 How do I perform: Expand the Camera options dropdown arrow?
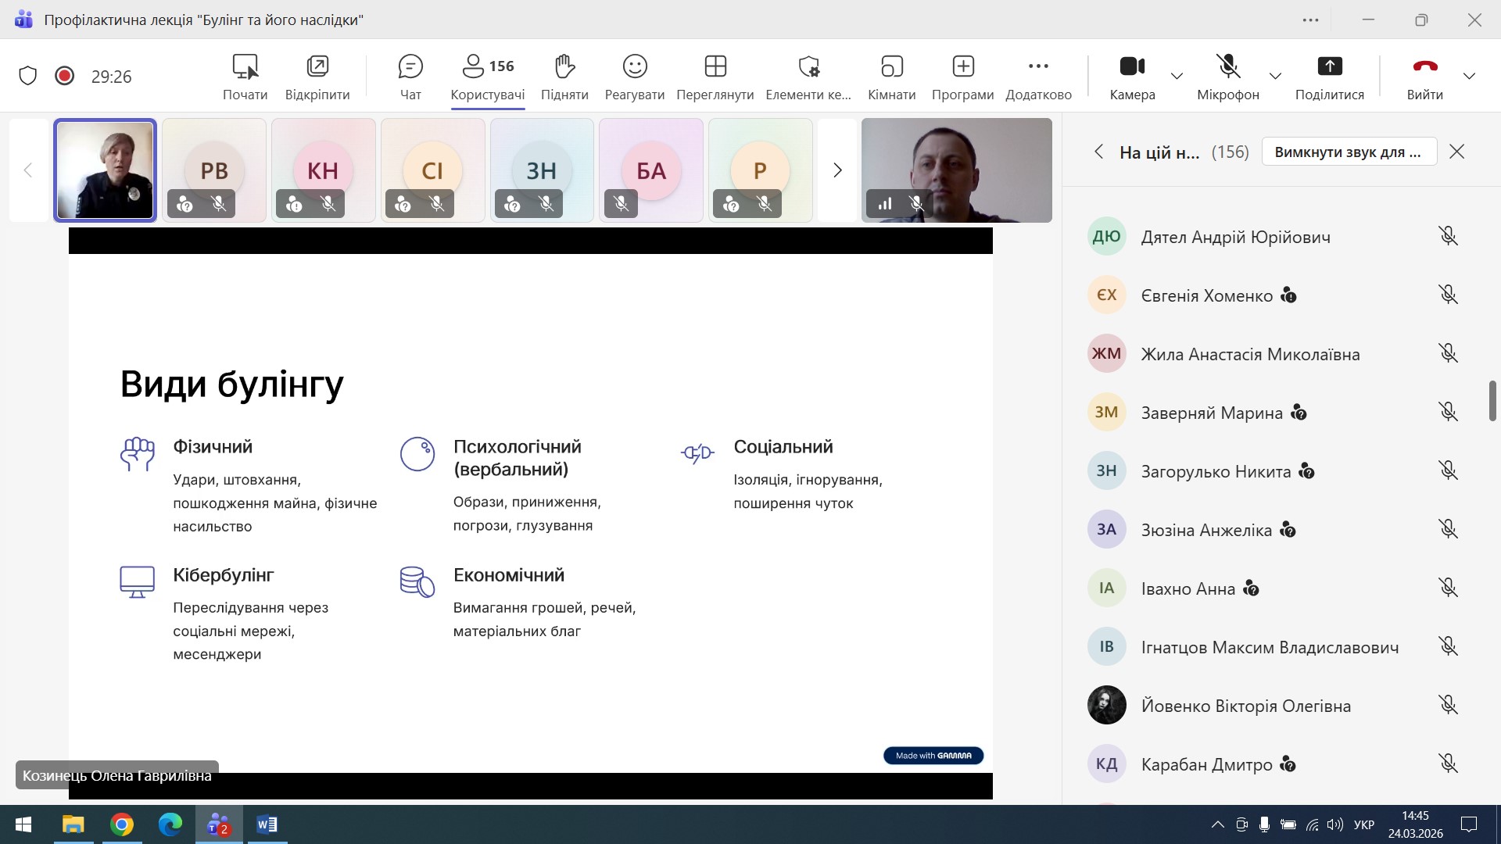pyautogui.click(x=1177, y=76)
